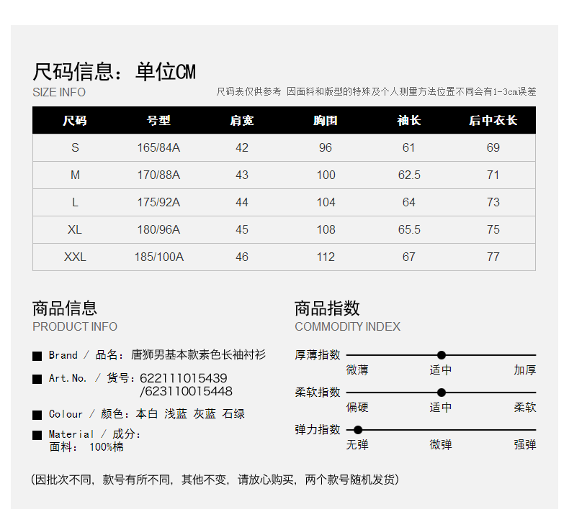569x509 pixels.
Task: Click chest value 104
Action: point(326,202)
